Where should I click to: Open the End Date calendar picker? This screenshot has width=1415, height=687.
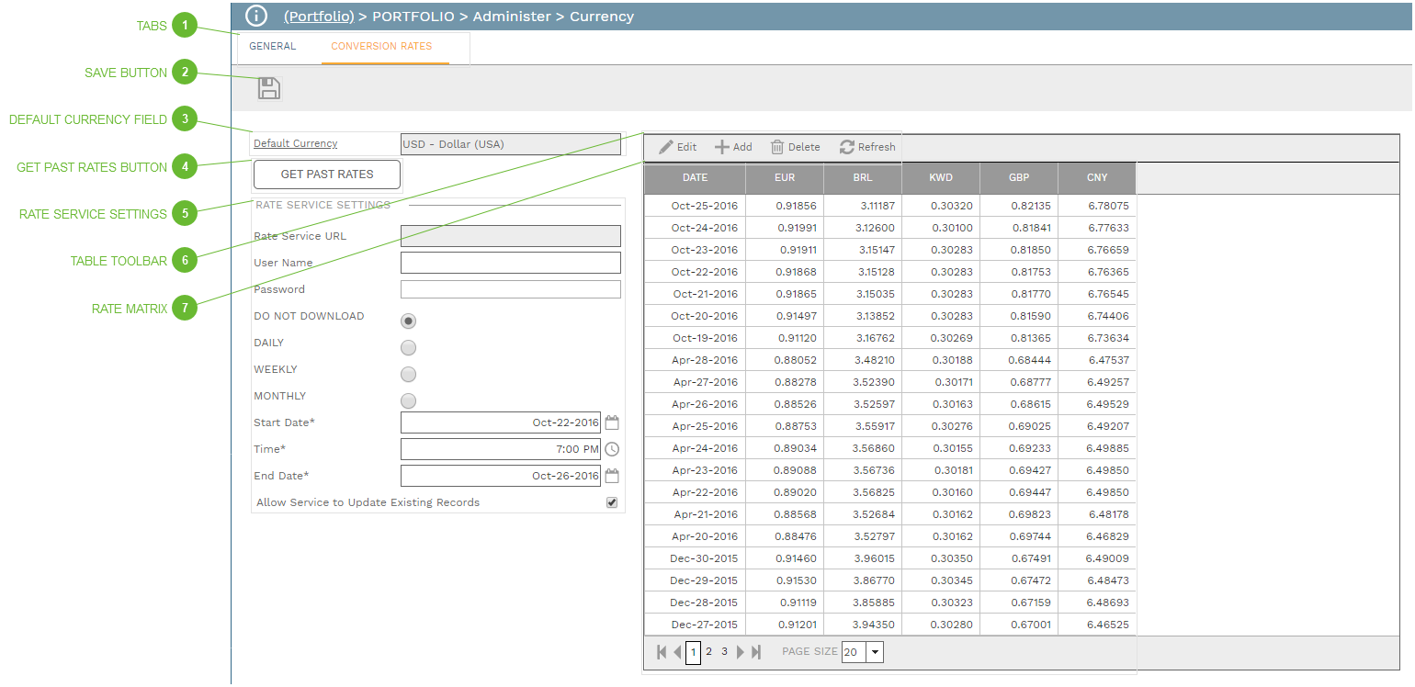(x=613, y=477)
